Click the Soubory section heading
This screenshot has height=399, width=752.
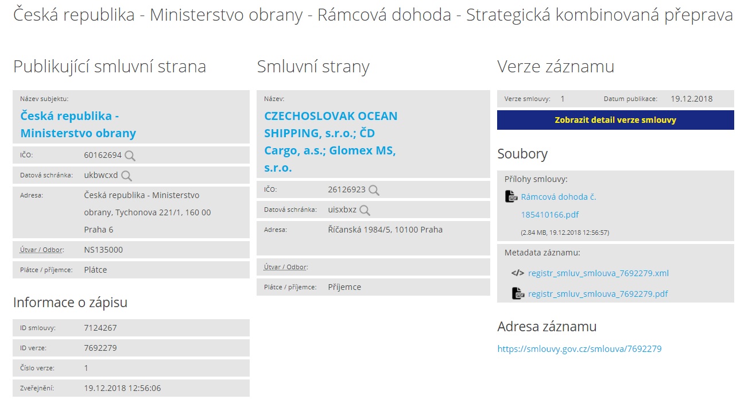coord(522,154)
